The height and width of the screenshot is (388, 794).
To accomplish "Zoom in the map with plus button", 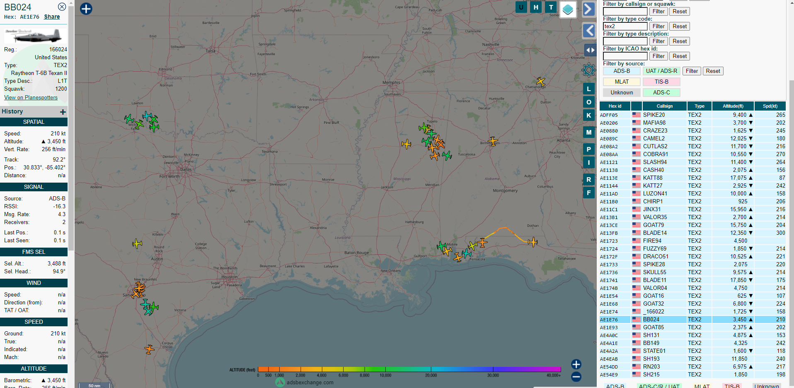I will coord(576,364).
